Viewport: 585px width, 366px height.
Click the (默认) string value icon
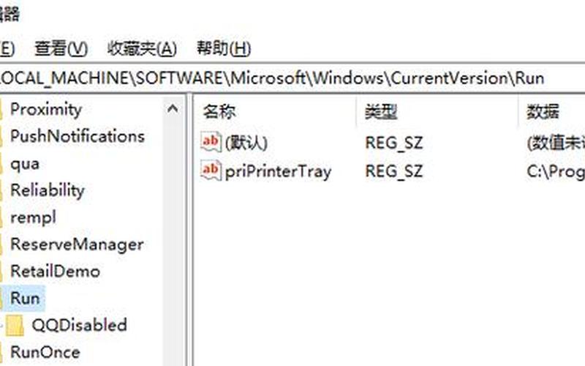[x=211, y=141]
